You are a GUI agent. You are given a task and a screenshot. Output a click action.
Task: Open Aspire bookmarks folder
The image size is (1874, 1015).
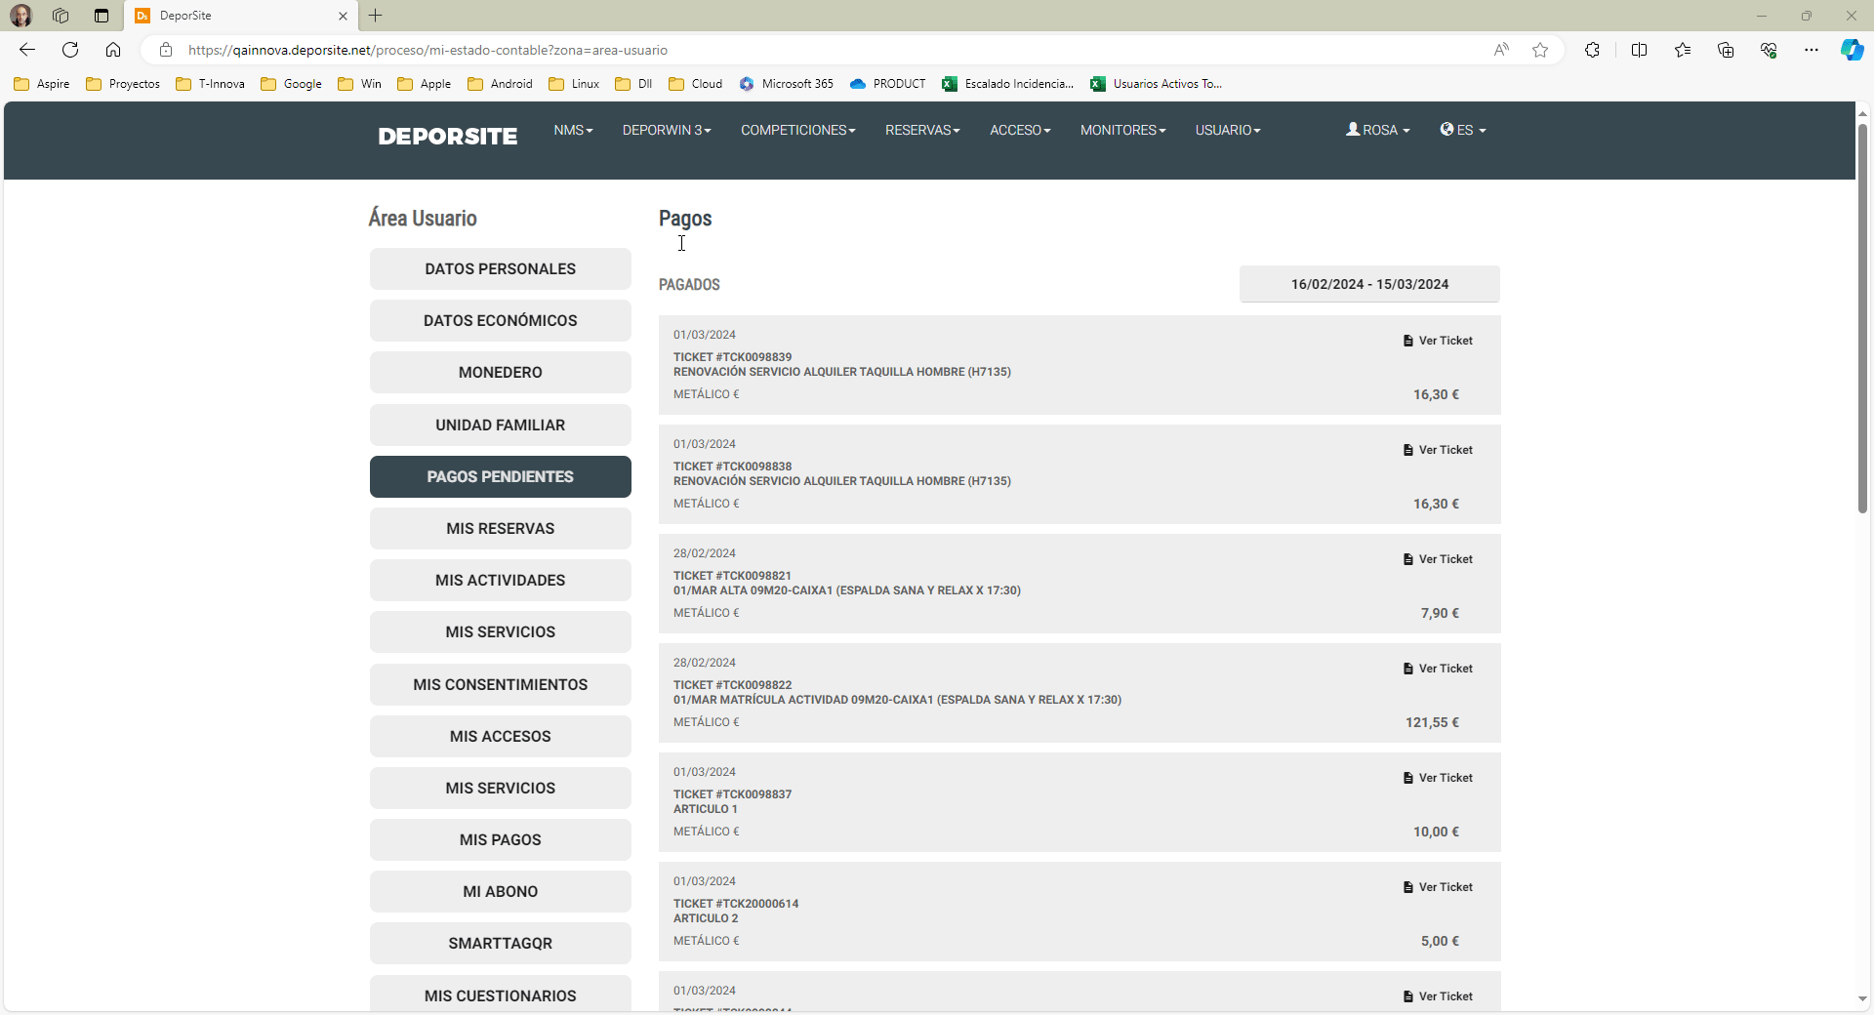point(42,84)
